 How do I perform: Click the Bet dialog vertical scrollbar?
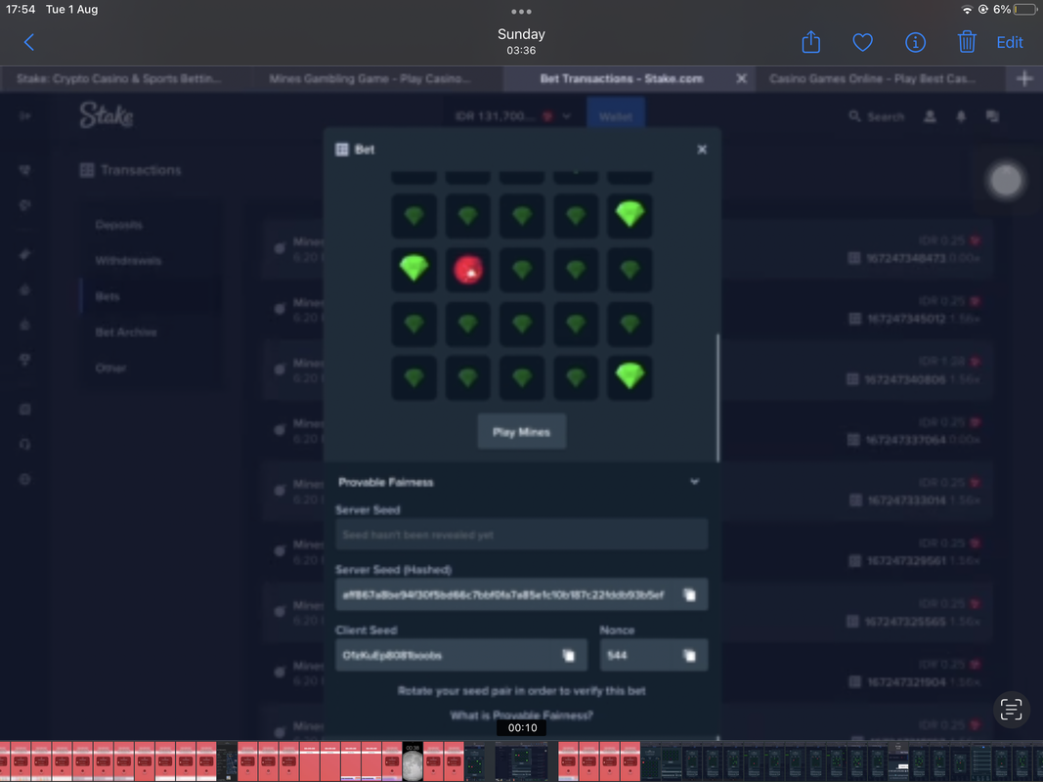point(717,398)
